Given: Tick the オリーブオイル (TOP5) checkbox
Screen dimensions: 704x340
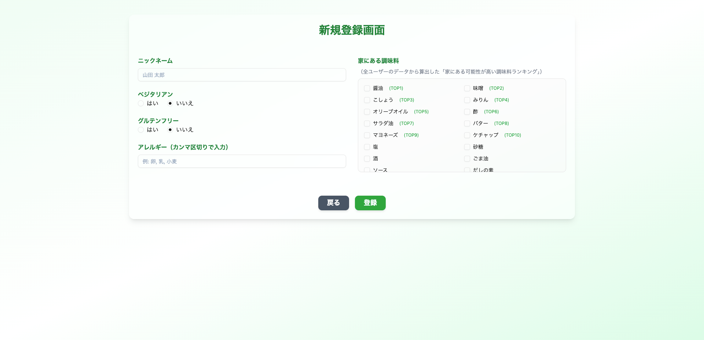Looking at the screenshot, I should (x=367, y=112).
